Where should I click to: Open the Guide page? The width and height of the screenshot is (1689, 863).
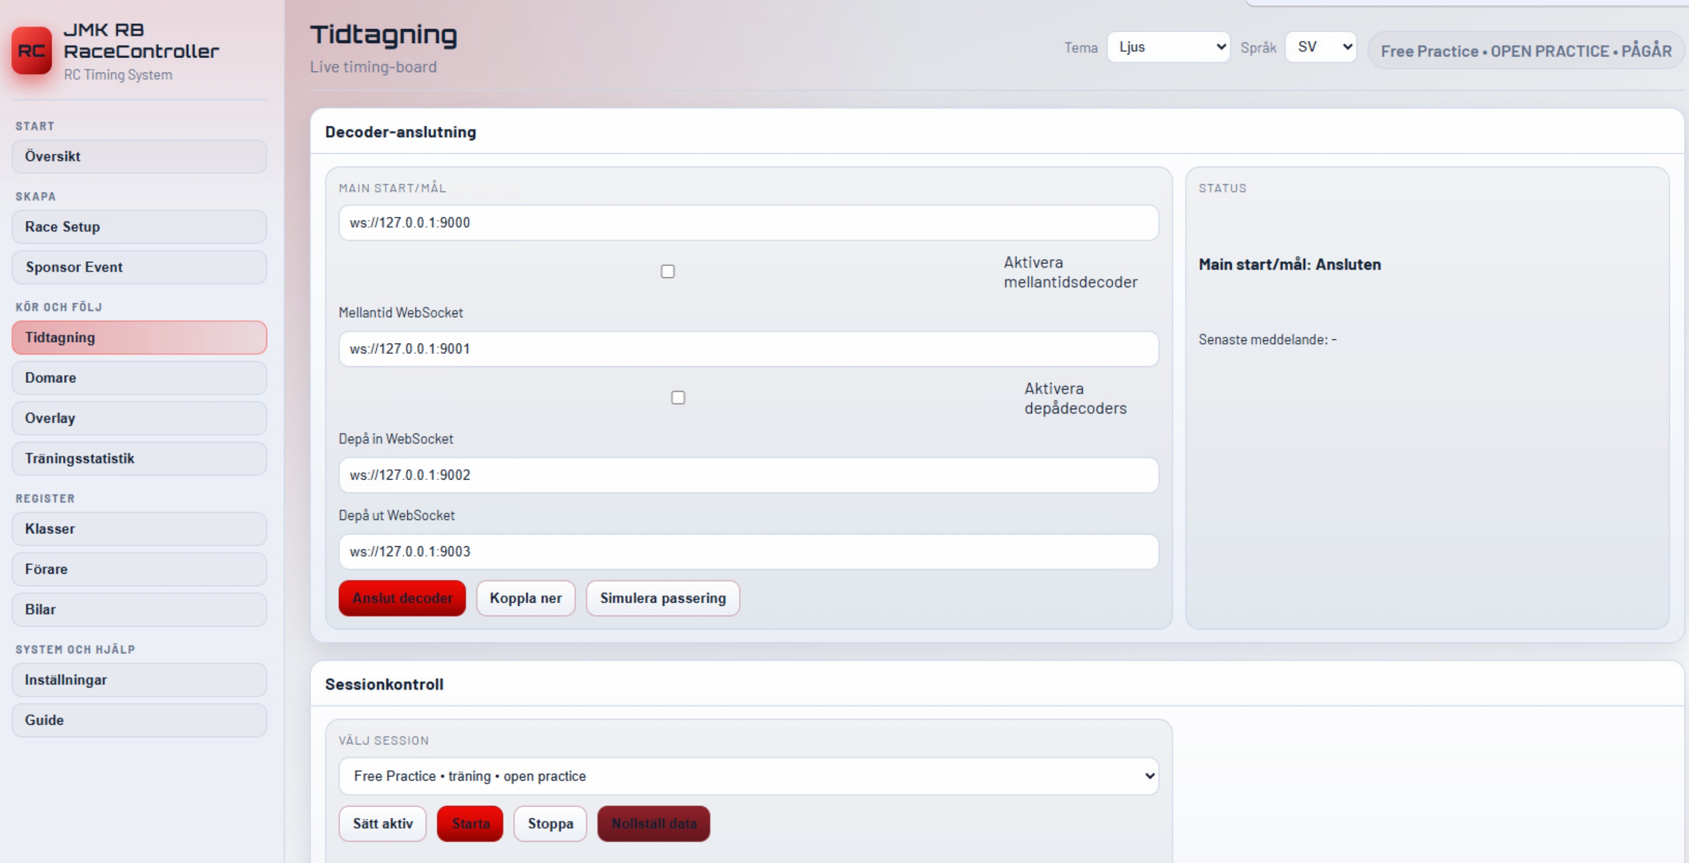(x=139, y=720)
